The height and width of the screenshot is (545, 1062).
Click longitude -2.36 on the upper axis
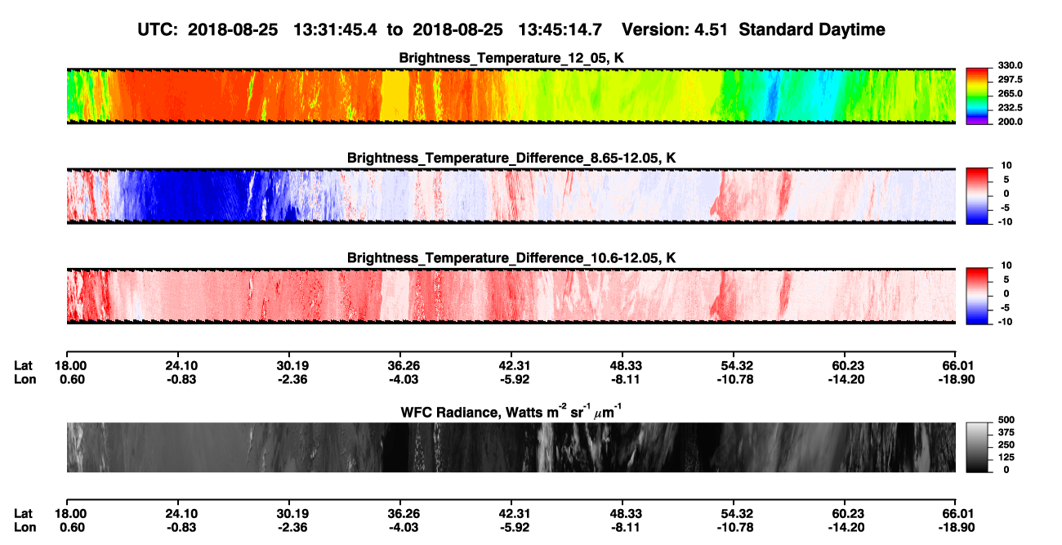pos(292,379)
